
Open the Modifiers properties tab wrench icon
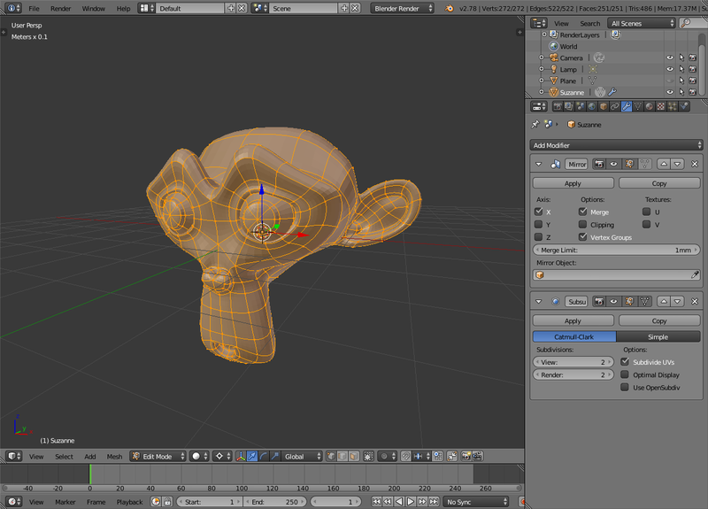tap(627, 106)
